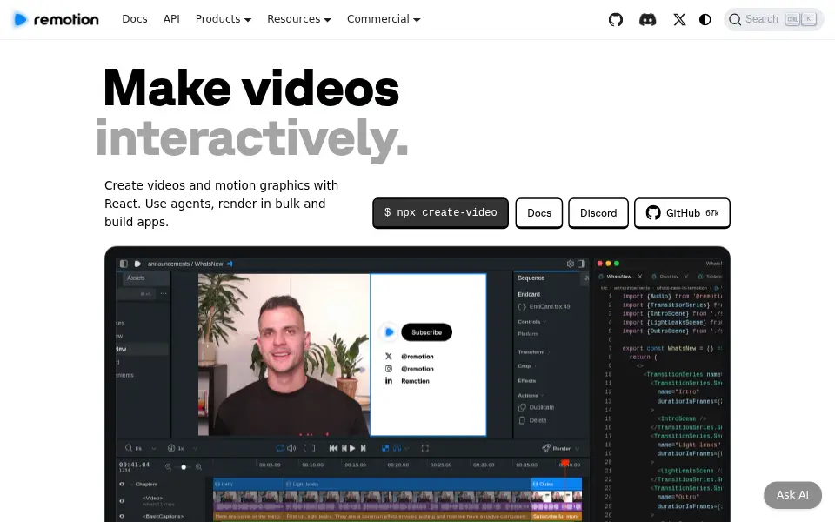Click the Search field in navbar
Viewport: 835px width, 522px height.
point(774,19)
